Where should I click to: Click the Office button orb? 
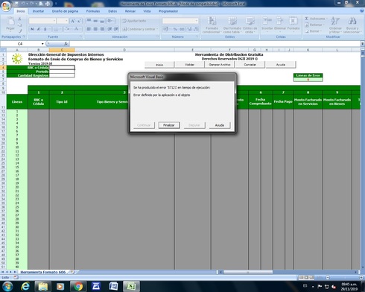pos(6,6)
